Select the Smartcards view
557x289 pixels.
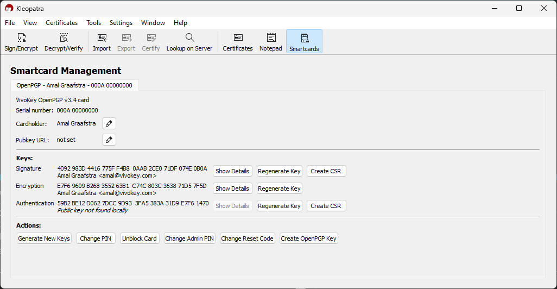click(x=304, y=42)
